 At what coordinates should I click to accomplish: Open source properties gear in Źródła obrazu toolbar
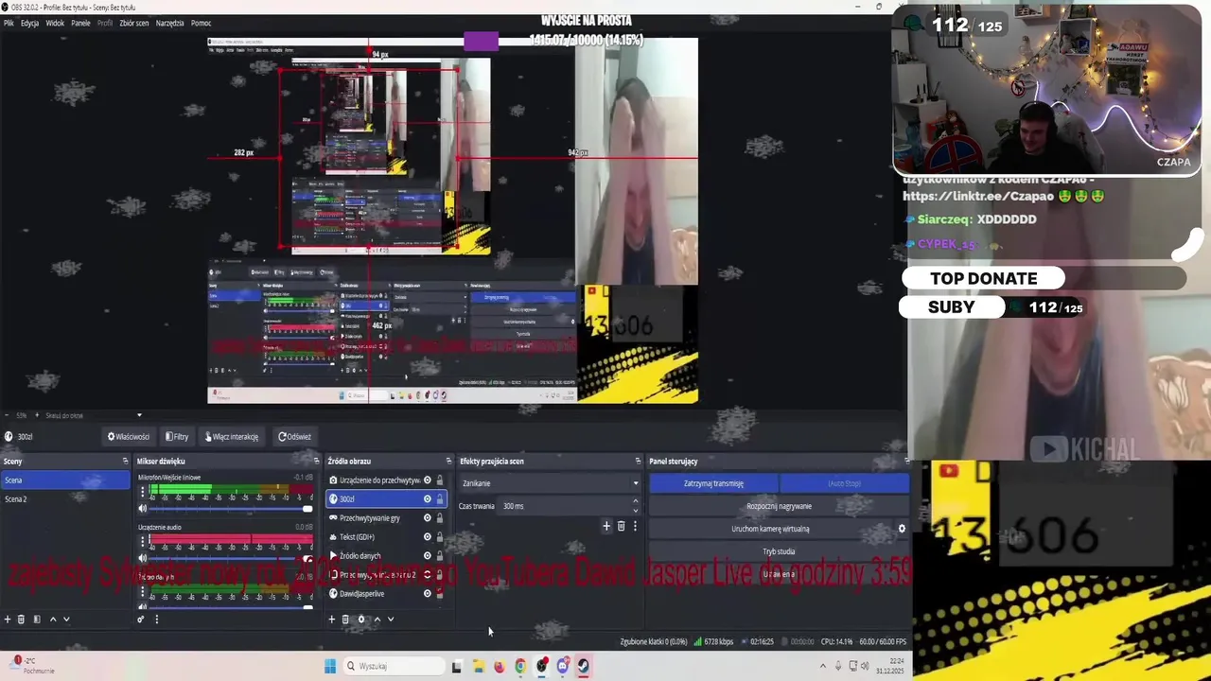click(x=361, y=620)
